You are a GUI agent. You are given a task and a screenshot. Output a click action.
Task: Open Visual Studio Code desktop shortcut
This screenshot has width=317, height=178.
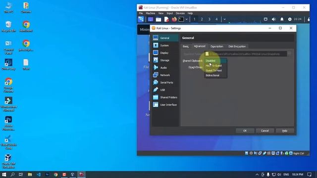(8, 142)
